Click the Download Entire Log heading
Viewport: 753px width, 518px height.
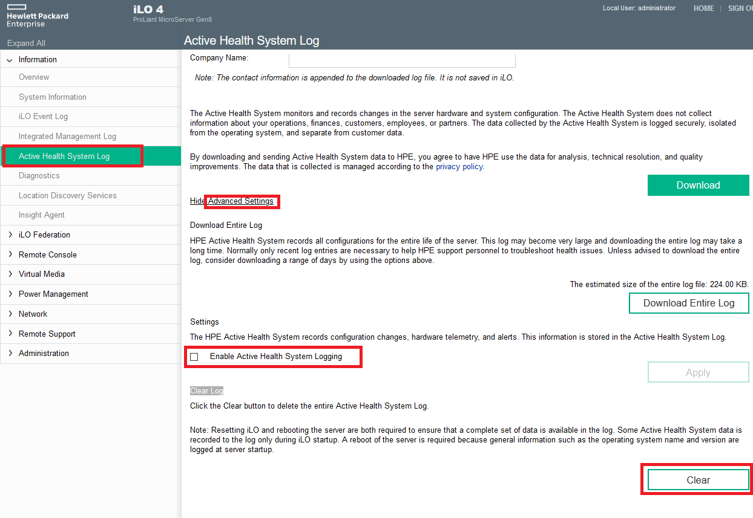226,225
